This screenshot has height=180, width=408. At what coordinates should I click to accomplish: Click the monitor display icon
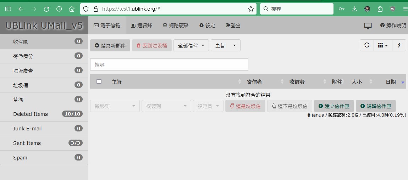click(x=368, y=26)
